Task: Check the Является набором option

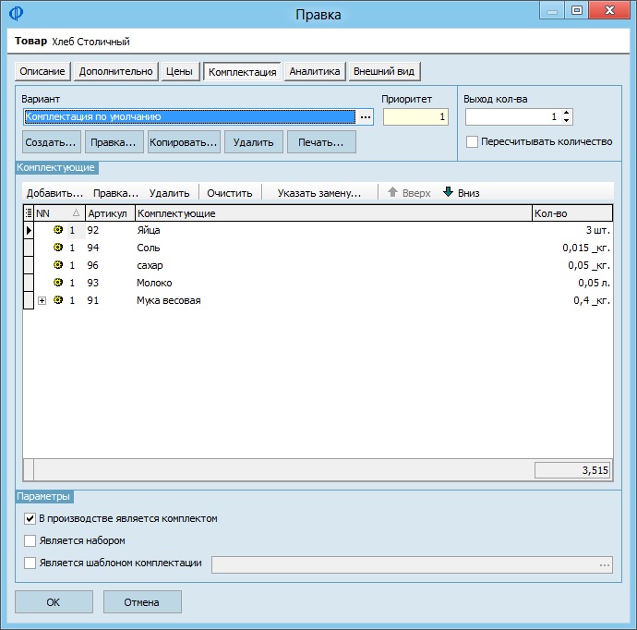Action: coord(30,540)
